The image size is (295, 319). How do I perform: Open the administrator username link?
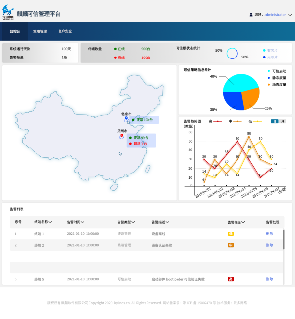point(275,15)
